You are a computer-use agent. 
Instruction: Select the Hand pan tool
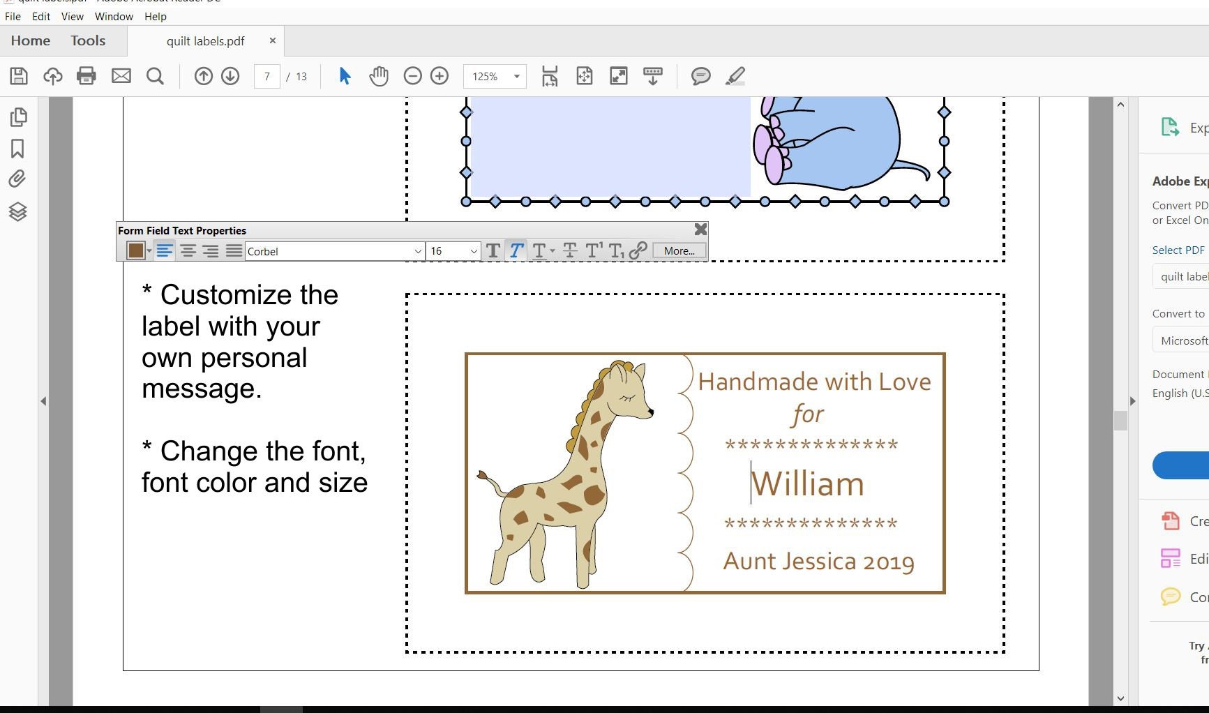coord(379,76)
